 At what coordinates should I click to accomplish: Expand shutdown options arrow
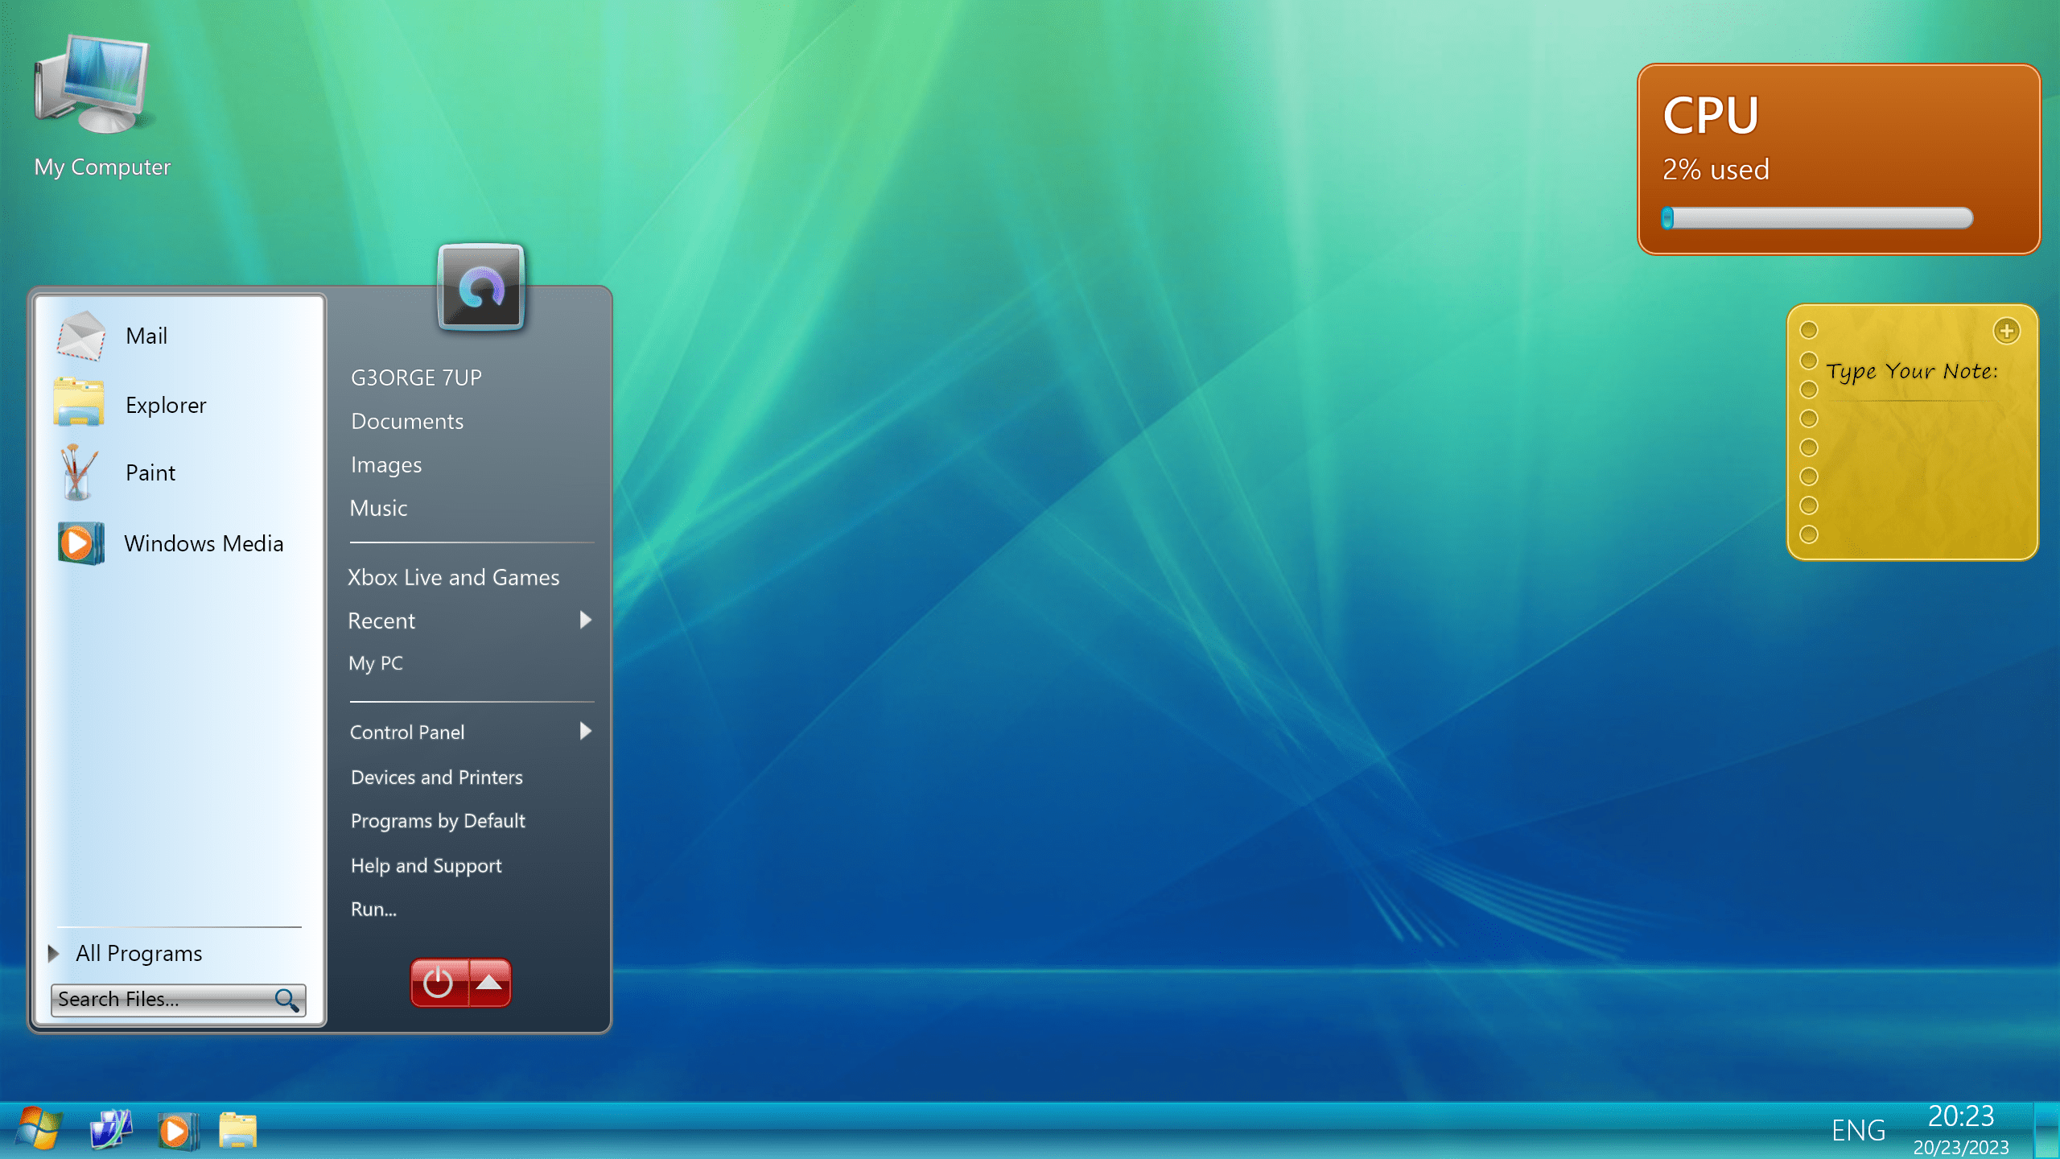pos(489,983)
